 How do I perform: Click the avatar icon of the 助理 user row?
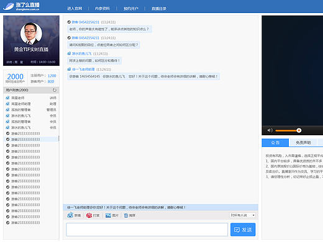7,104
